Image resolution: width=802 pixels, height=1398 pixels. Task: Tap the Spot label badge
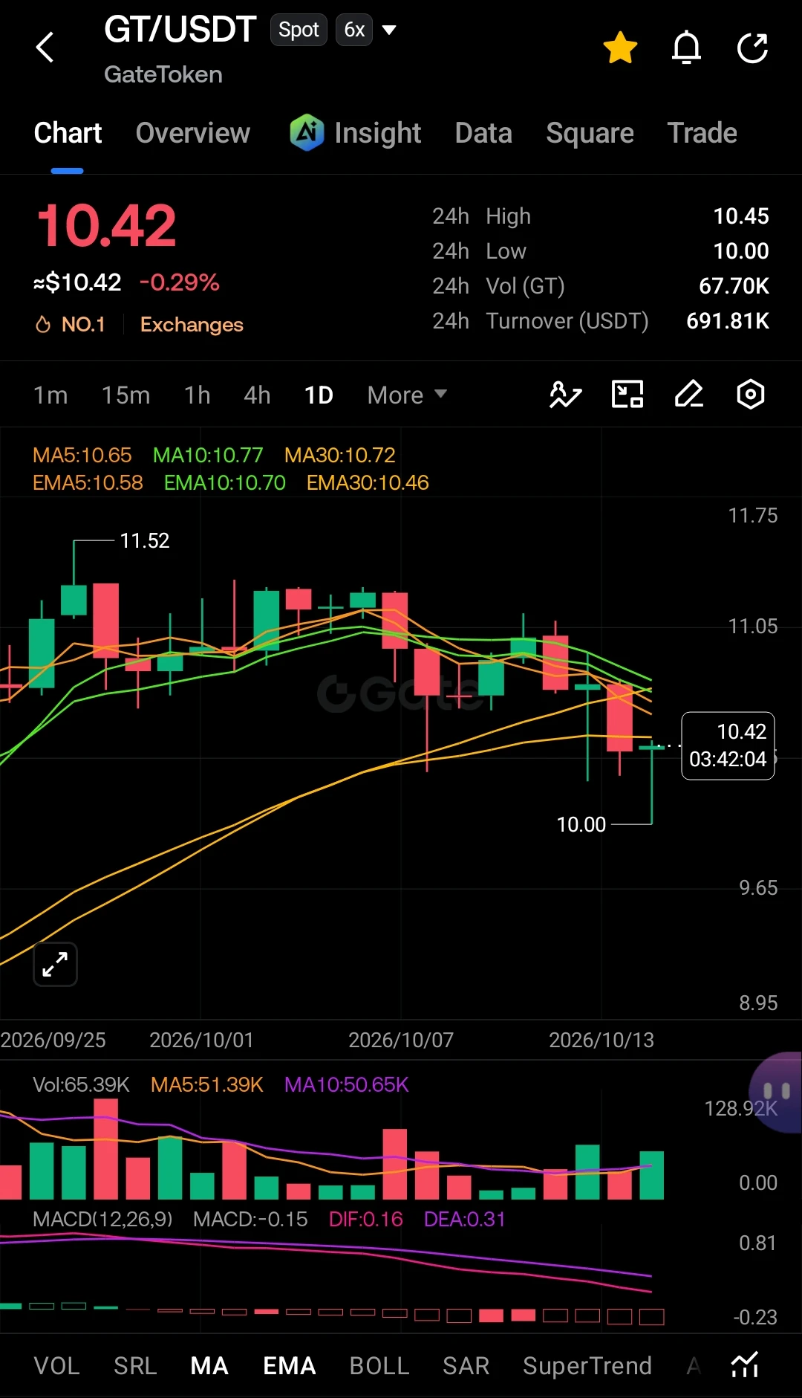[x=299, y=30]
